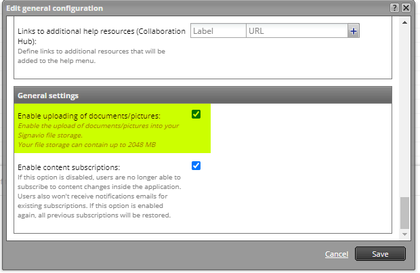Click the scrollbar up arrow
The width and height of the screenshot is (420, 273).
coord(404,22)
